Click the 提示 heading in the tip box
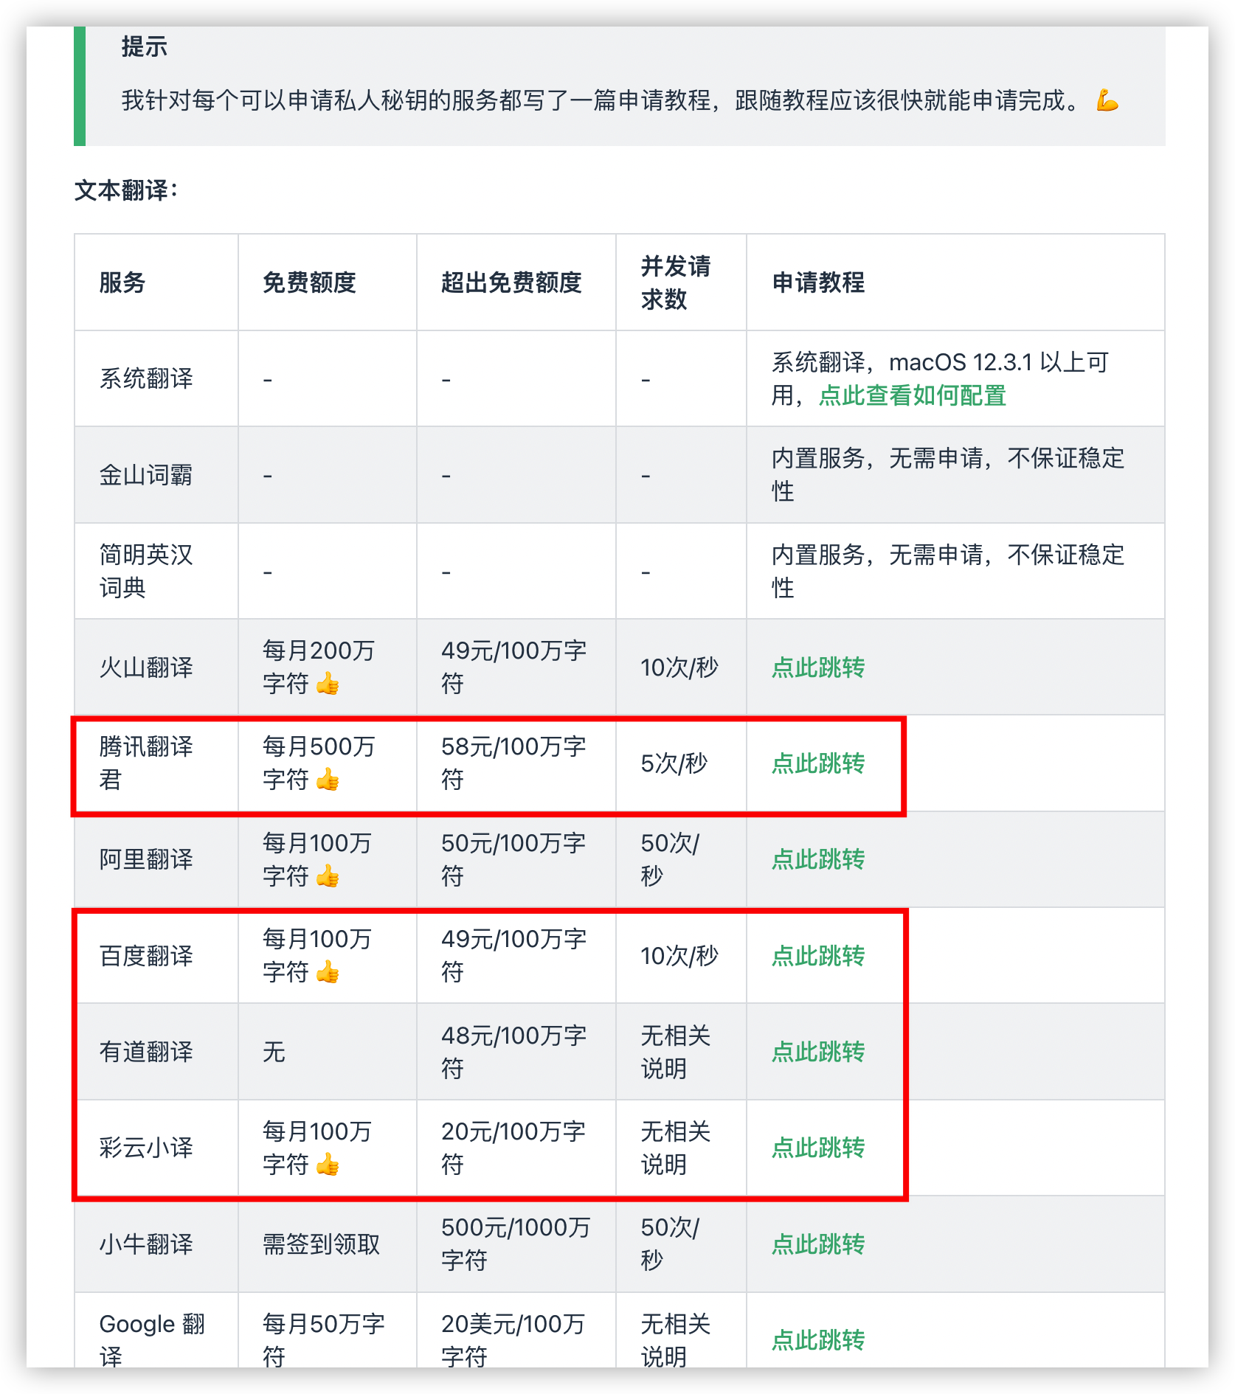The height and width of the screenshot is (1394, 1235). point(145,46)
